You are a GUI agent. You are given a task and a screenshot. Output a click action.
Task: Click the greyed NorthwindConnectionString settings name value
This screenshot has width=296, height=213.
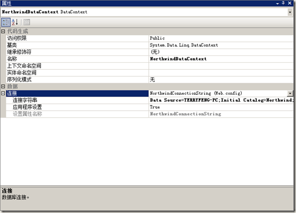click(185, 114)
